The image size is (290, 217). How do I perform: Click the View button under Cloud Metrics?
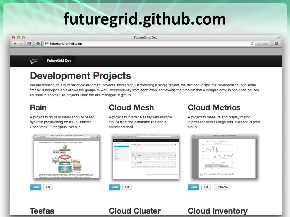(193, 187)
